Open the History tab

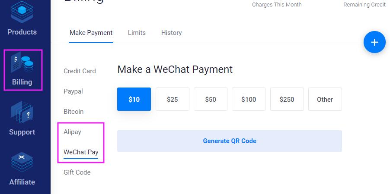171,33
